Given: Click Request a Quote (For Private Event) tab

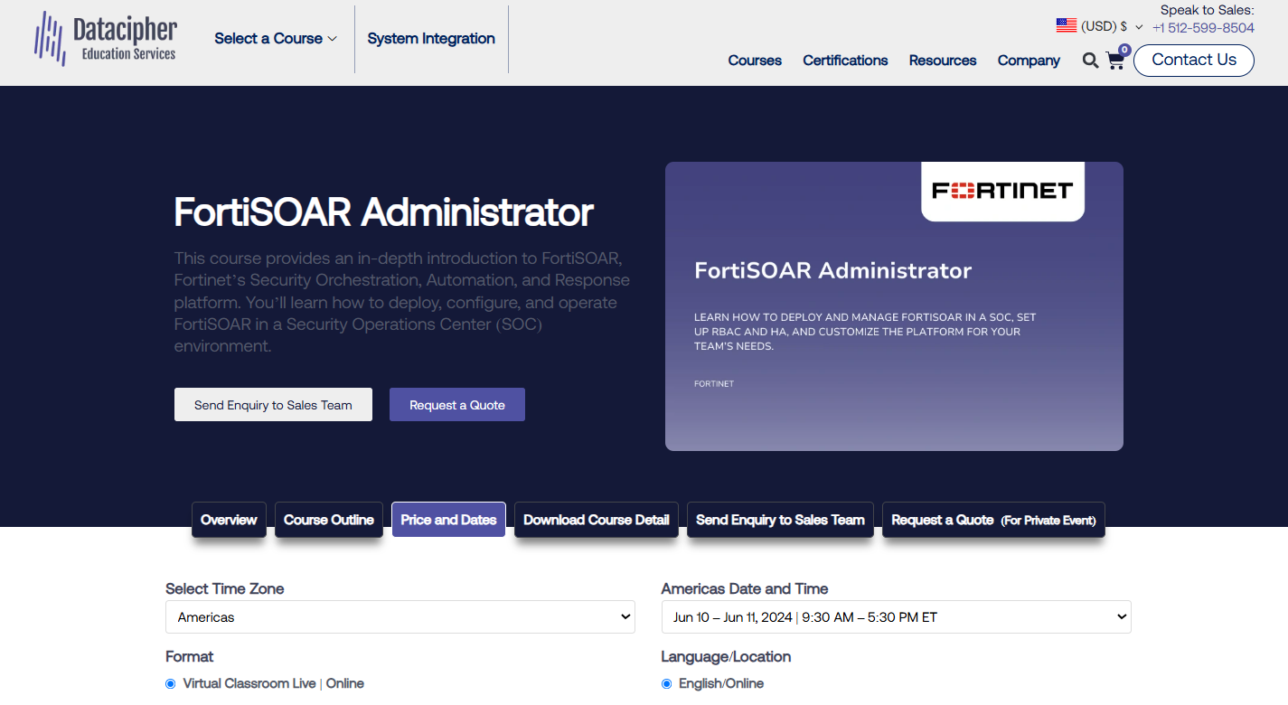Looking at the screenshot, I should [993, 520].
